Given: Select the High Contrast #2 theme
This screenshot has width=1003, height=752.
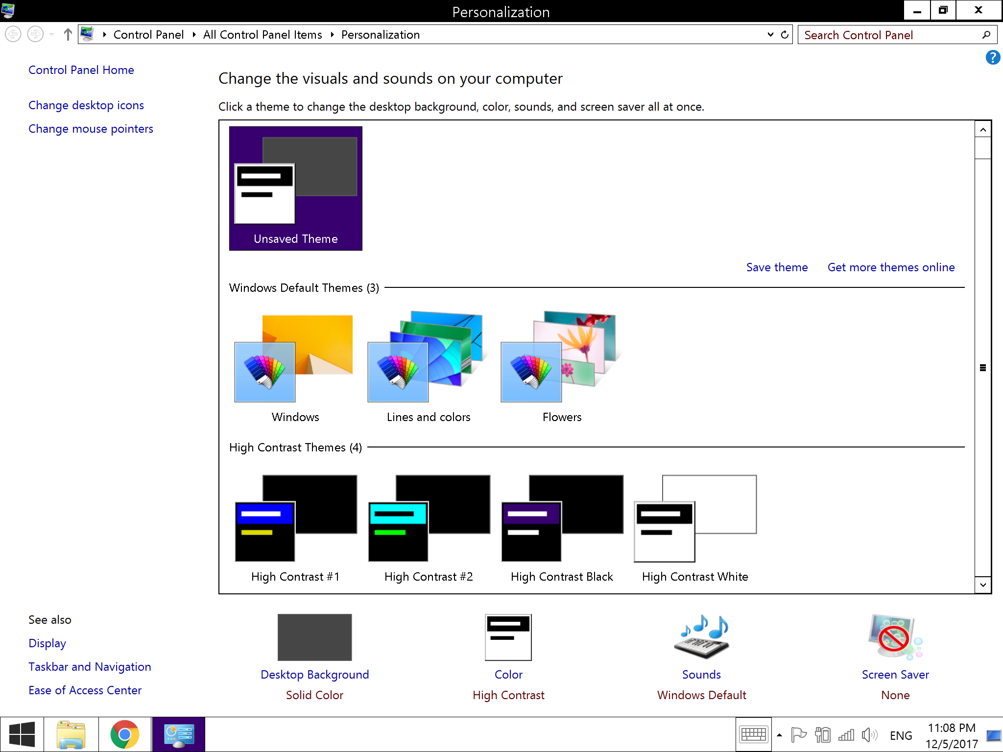Looking at the screenshot, I should [x=429, y=519].
